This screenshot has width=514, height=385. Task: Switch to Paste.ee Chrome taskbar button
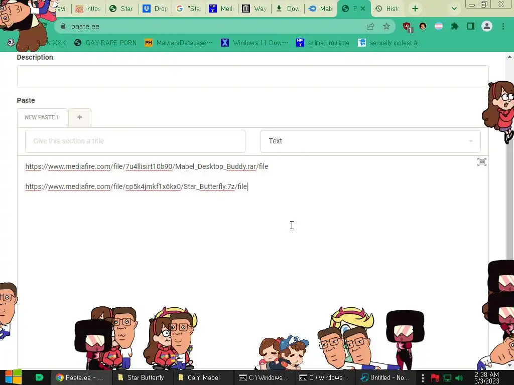point(81,378)
